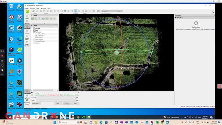
Task: Collapse the Selection section in Properties
Action: (176, 18)
